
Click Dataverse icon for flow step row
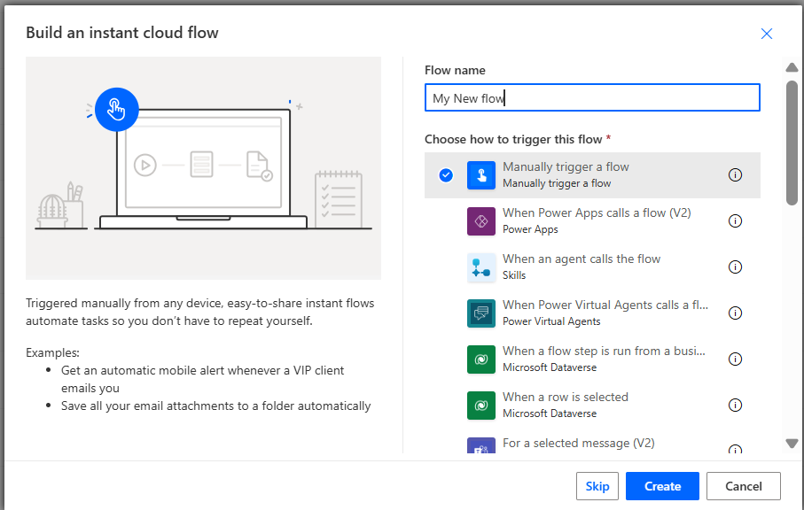(481, 359)
